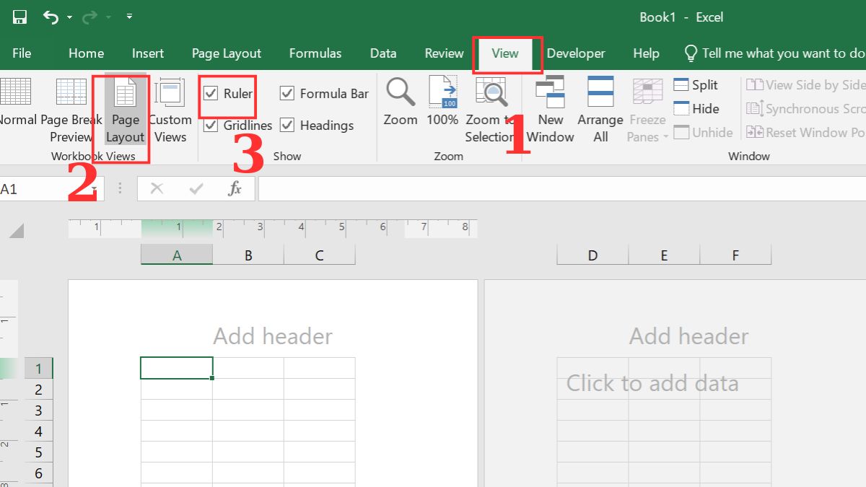The width and height of the screenshot is (866, 487).
Task: Switch to the Insert tab
Action: click(148, 53)
